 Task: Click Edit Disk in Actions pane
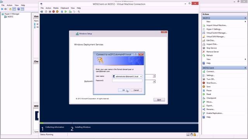211,41
